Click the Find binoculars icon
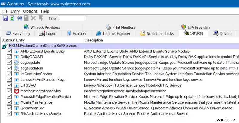The height and width of the screenshot is (123, 239). pyautogui.click(x=19, y=18)
